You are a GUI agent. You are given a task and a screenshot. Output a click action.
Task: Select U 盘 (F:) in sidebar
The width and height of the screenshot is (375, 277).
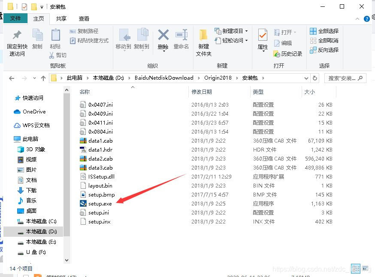[x=32, y=252]
